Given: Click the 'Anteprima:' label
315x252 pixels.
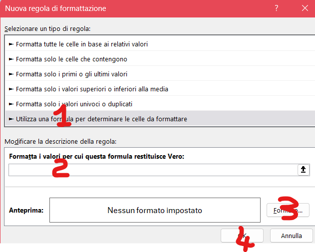Looking at the screenshot, I should 26,210.
